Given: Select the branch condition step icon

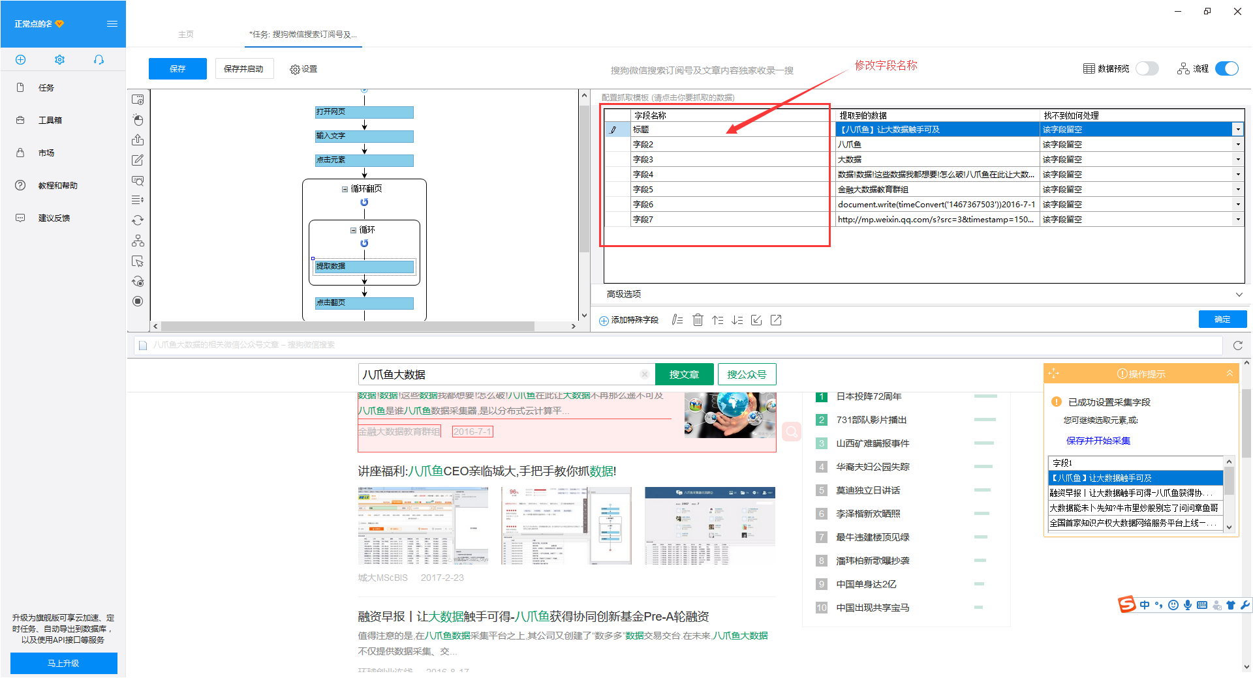Looking at the screenshot, I should click(138, 241).
